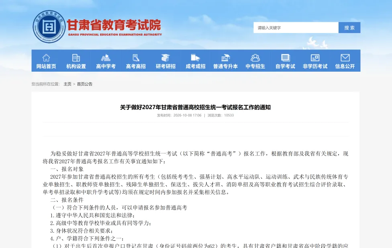Open the 高中学考 menu label
The height and width of the screenshot is (248, 392).
click(106, 66)
